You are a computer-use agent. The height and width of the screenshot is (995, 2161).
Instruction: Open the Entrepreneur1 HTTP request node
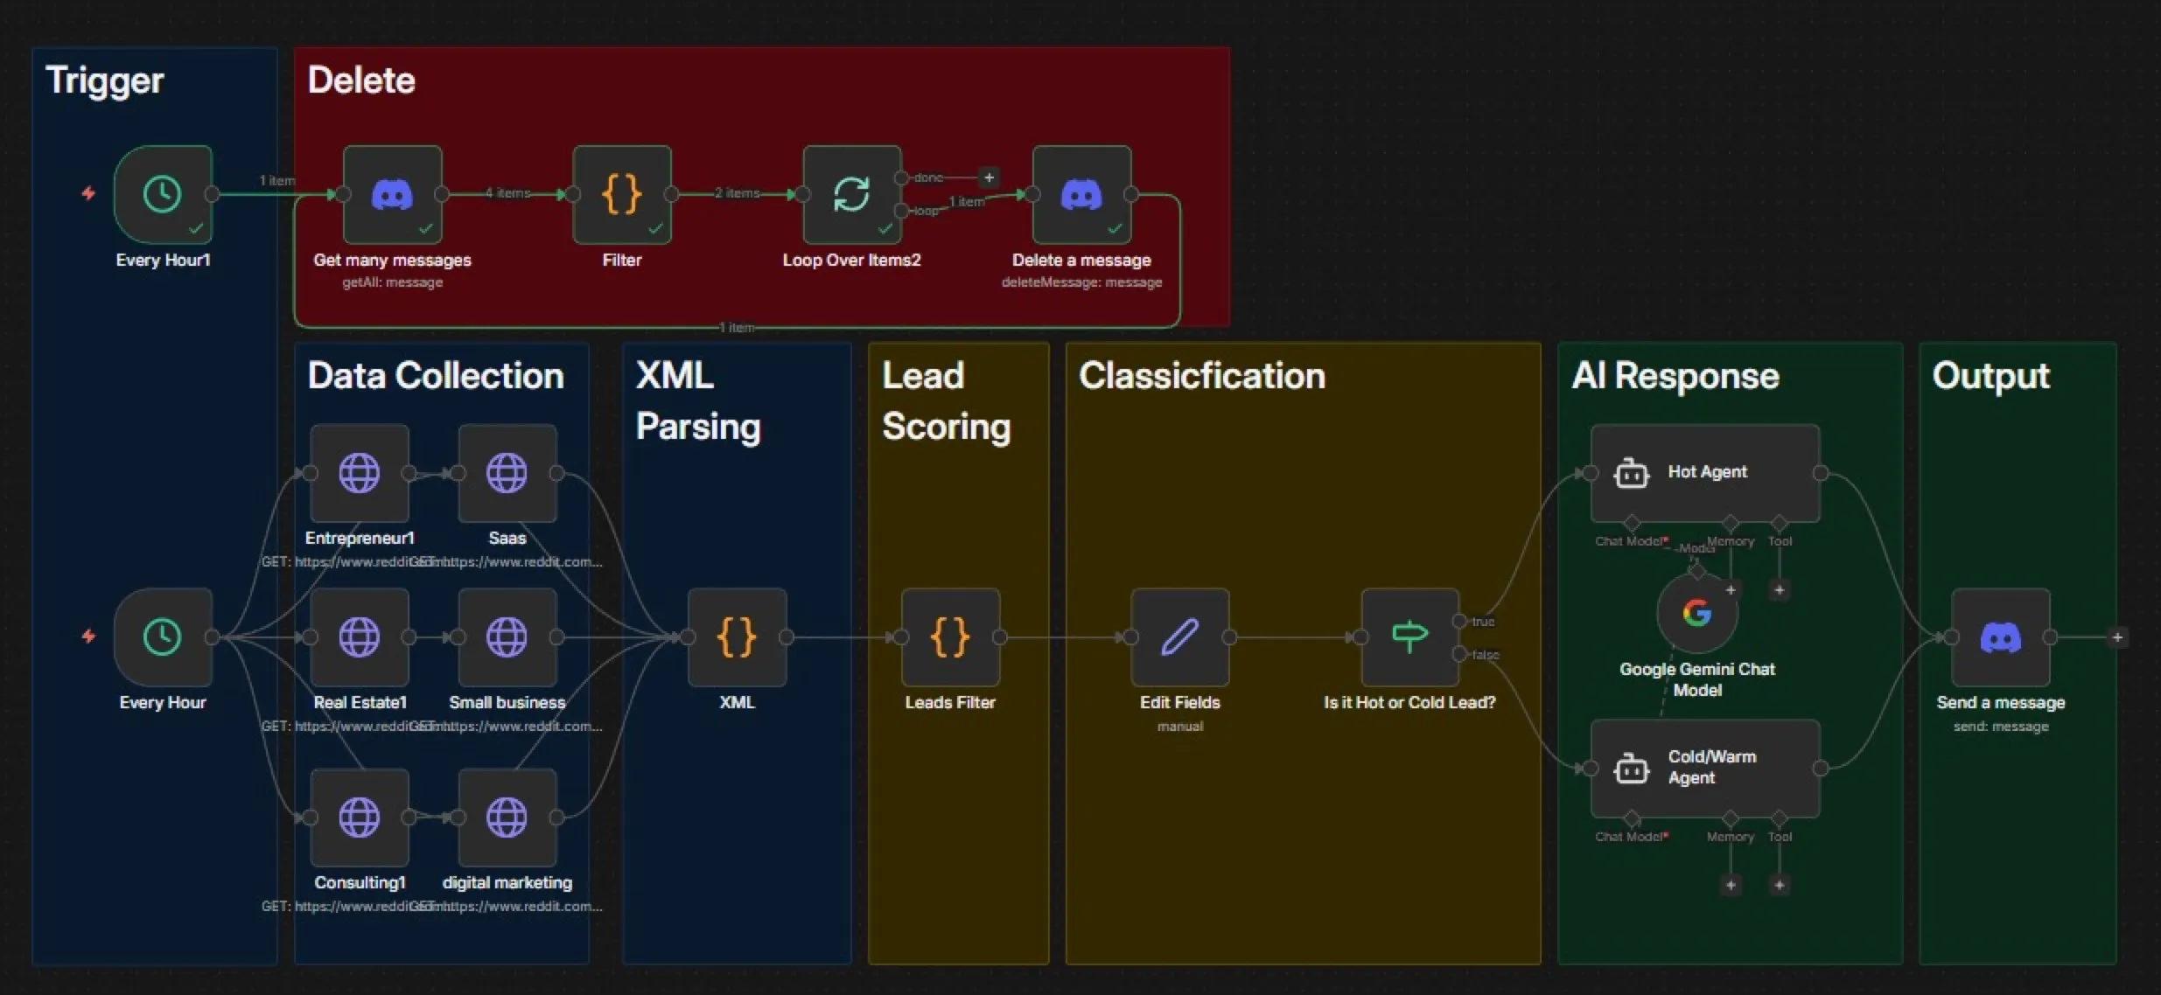coord(360,473)
